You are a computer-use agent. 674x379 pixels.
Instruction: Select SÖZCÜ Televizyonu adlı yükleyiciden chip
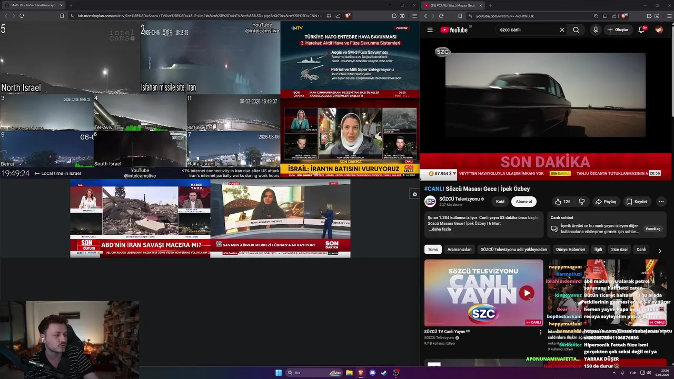click(x=514, y=250)
